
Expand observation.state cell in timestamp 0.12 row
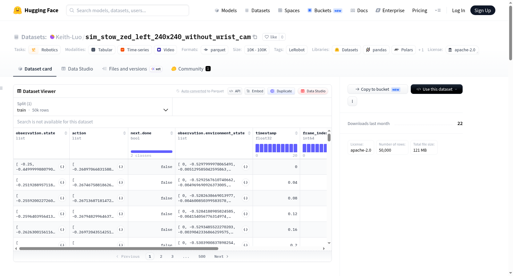point(62,214)
